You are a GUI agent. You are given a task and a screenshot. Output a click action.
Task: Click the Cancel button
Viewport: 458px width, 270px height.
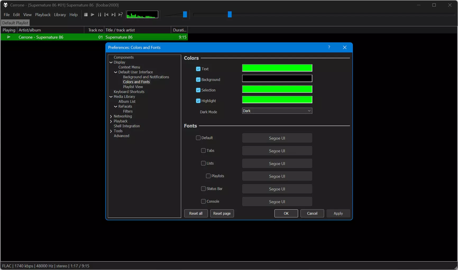point(312,213)
